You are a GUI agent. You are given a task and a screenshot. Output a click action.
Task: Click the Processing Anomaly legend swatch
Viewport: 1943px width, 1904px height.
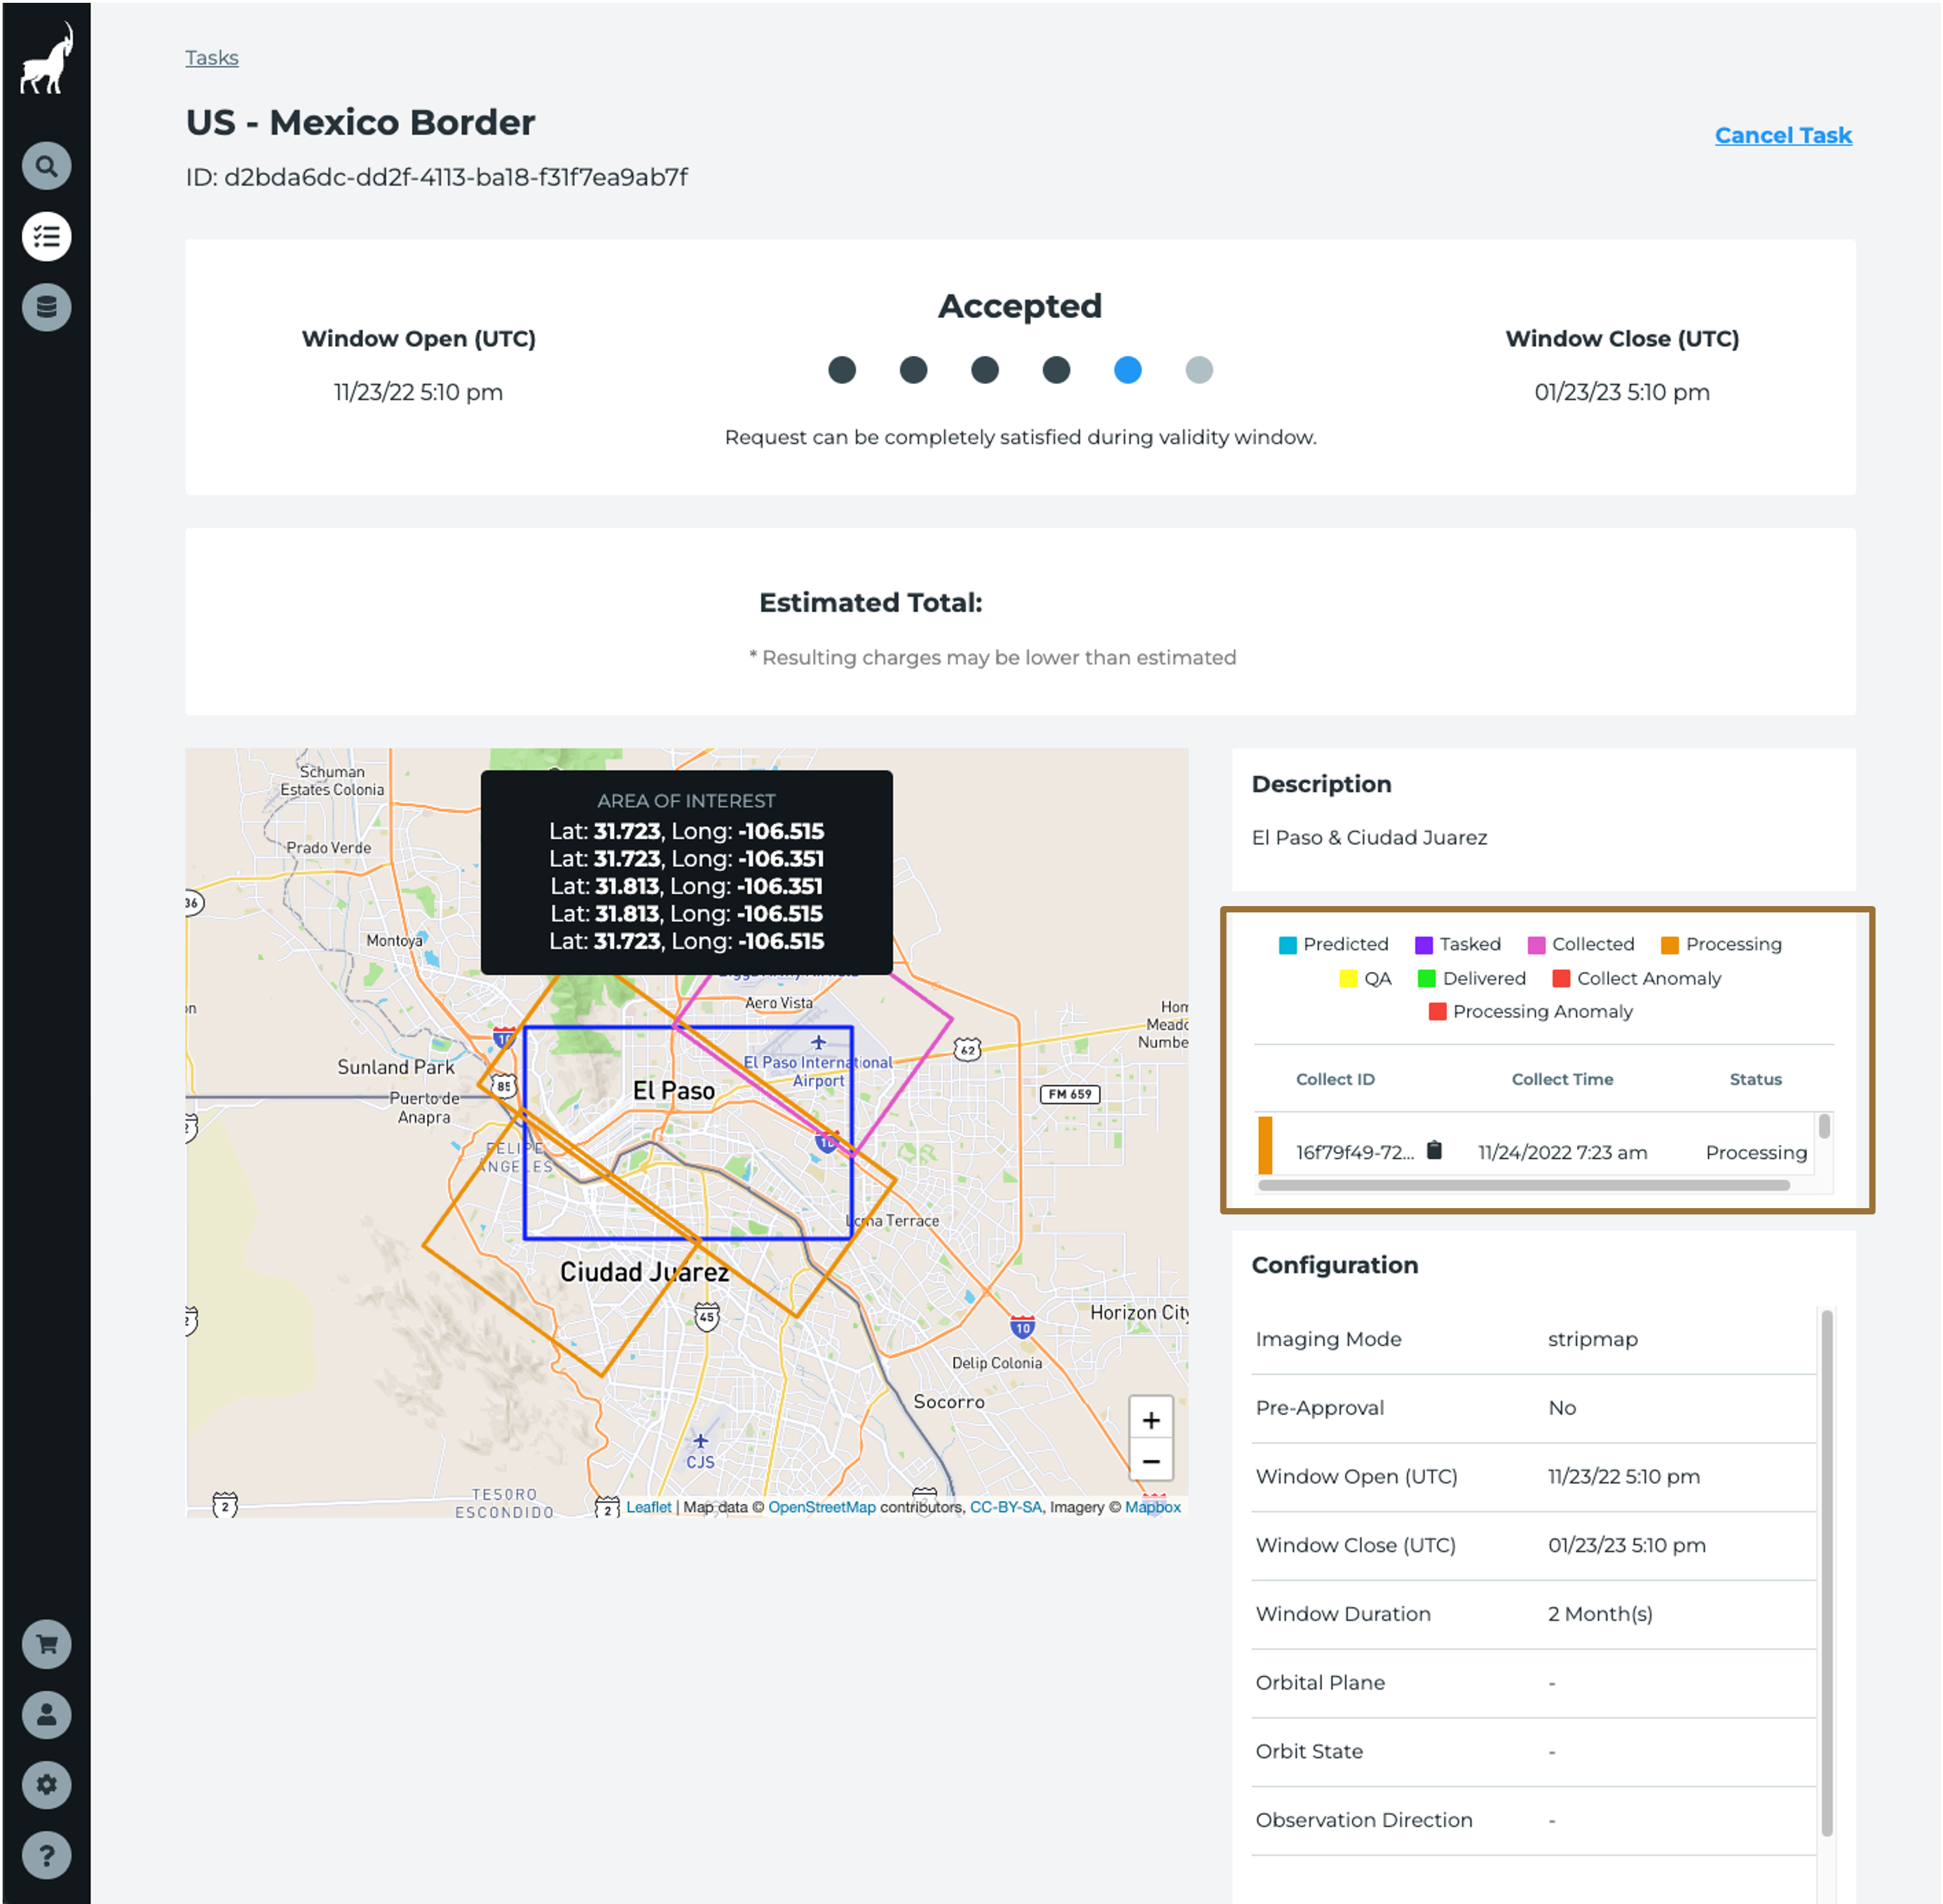(1437, 1011)
